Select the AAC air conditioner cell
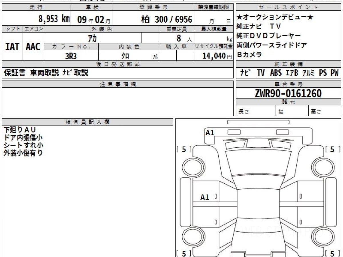The height and width of the screenshot is (257, 343). [33, 47]
